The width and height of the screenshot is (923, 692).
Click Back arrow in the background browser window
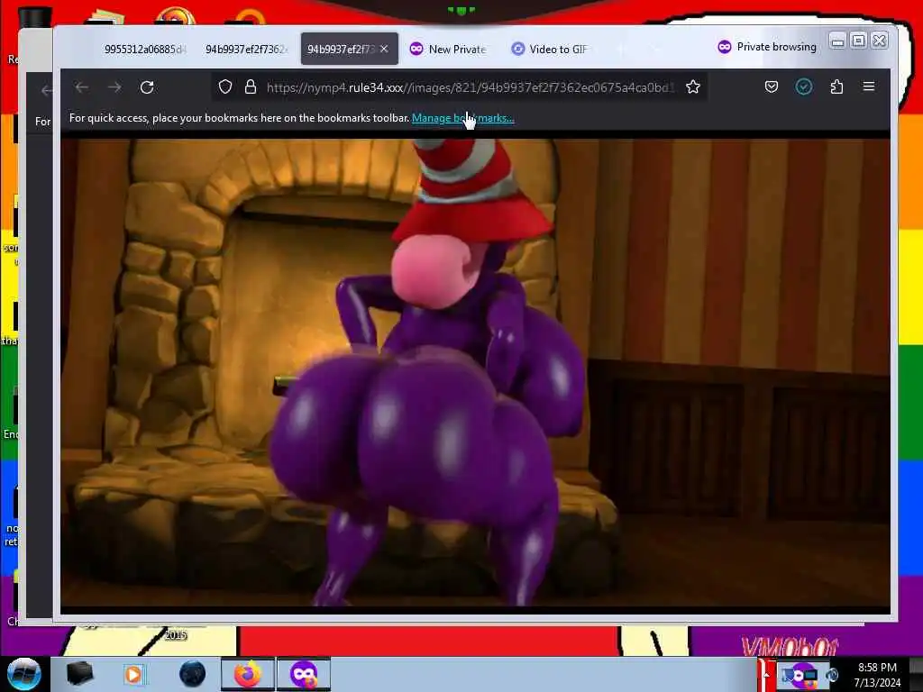pos(46,90)
